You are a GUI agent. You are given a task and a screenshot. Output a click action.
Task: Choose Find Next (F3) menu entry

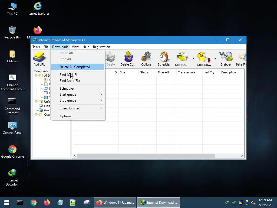pos(78,81)
